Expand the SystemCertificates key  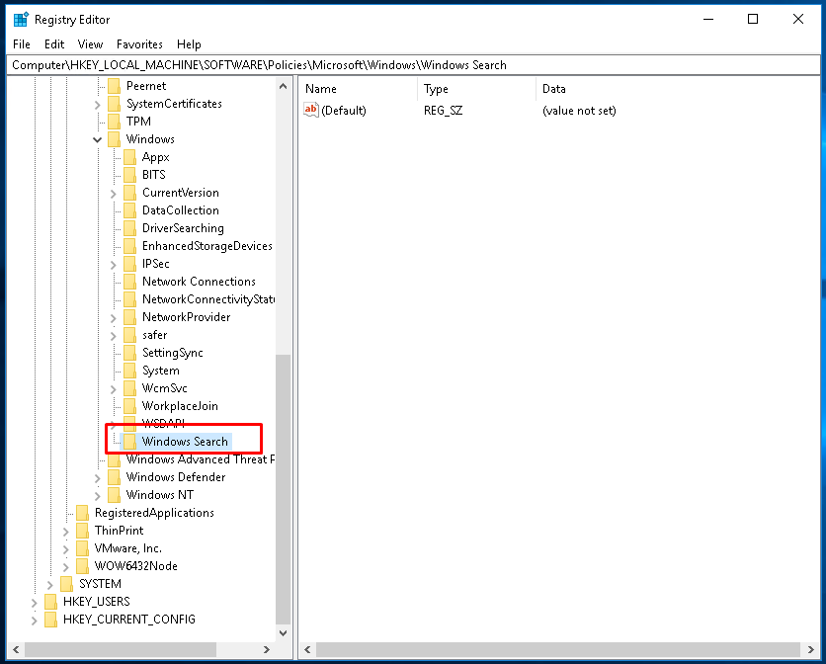click(x=98, y=105)
